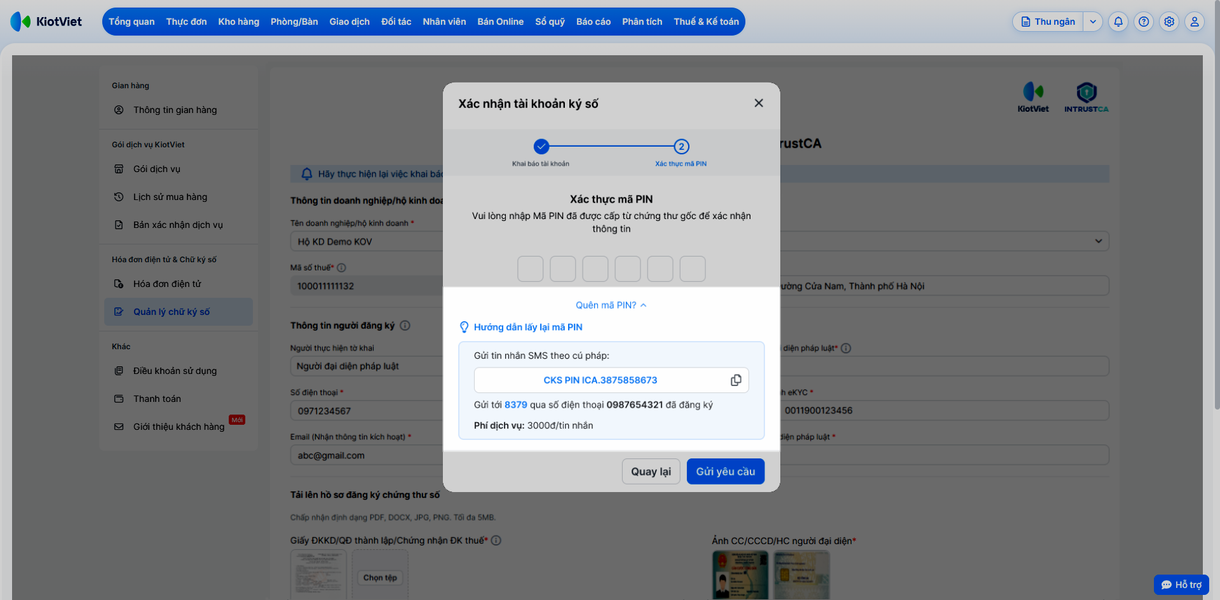Click the Gửi yêu cầu button
Image resolution: width=1220 pixels, height=600 pixels.
tap(726, 472)
